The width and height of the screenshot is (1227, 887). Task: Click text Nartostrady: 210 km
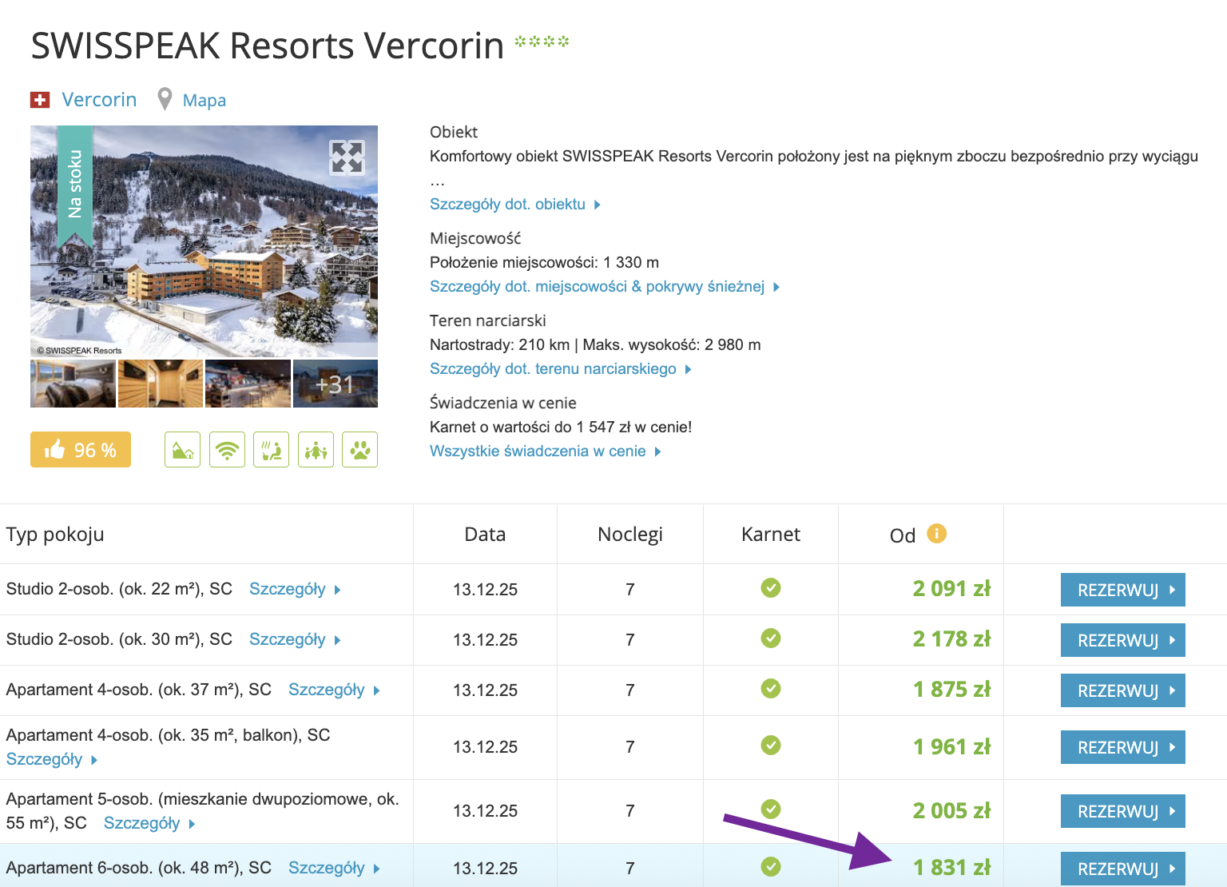pyautogui.click(x=500, y=345)
